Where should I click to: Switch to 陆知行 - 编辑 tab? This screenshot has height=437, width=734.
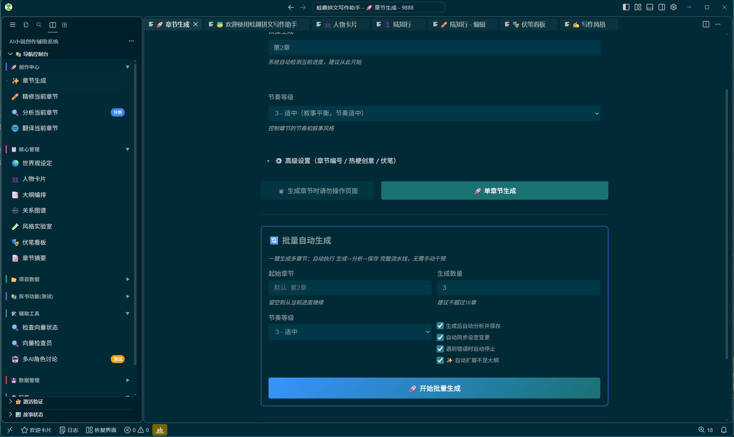[463, 24]
